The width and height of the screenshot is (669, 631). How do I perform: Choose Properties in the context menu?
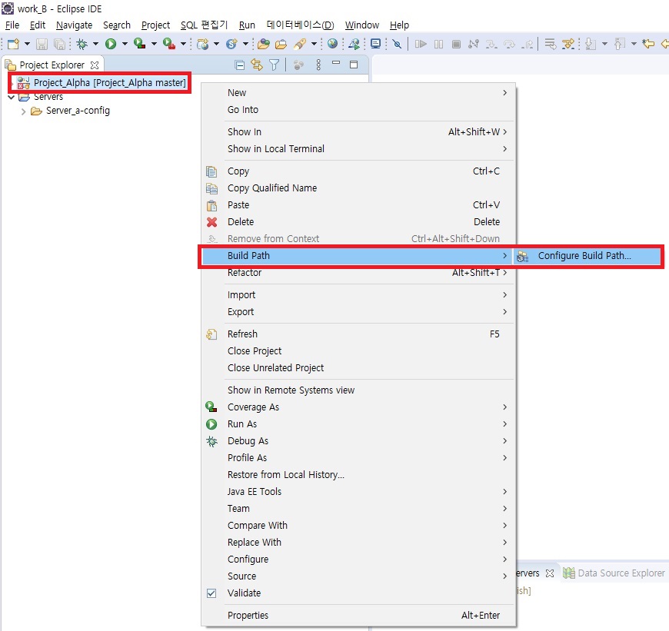(358, 615)
